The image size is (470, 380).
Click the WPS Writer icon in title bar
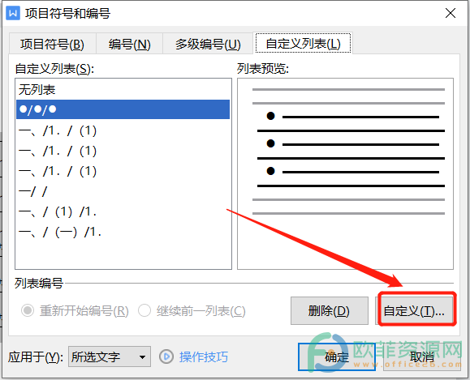click(13, 13)
